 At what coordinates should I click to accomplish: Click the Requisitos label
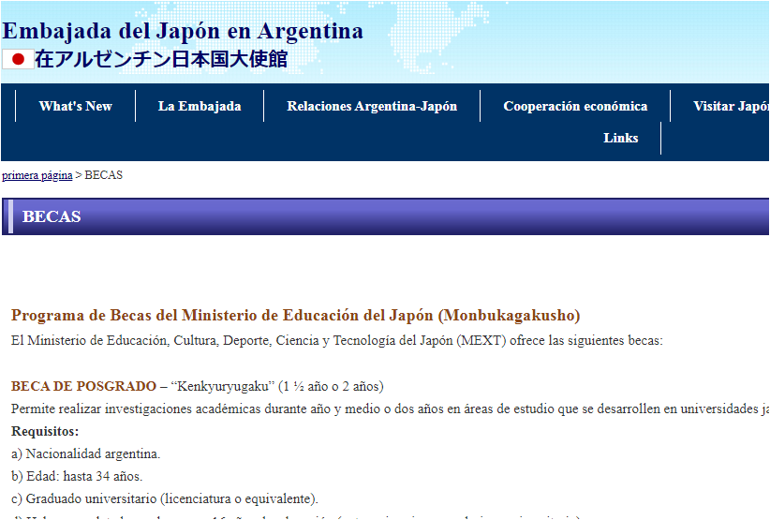[45, 432]
